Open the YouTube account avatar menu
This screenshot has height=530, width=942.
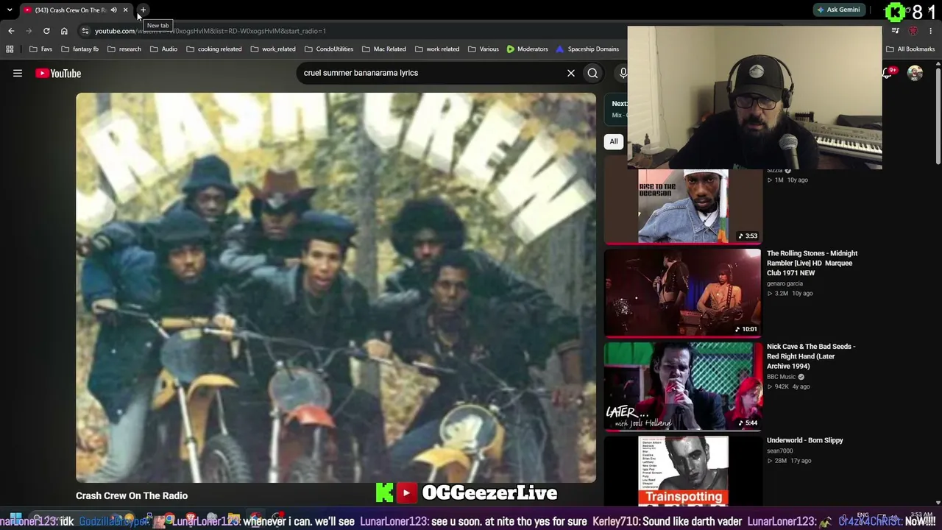click(x=915, y=73)
